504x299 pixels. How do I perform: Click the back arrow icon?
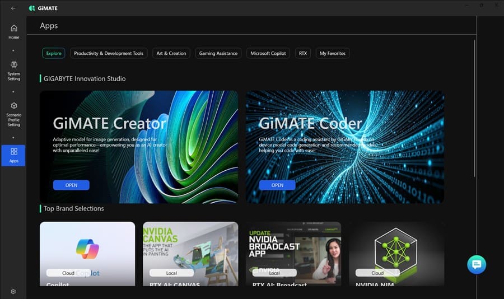[13, 8]
